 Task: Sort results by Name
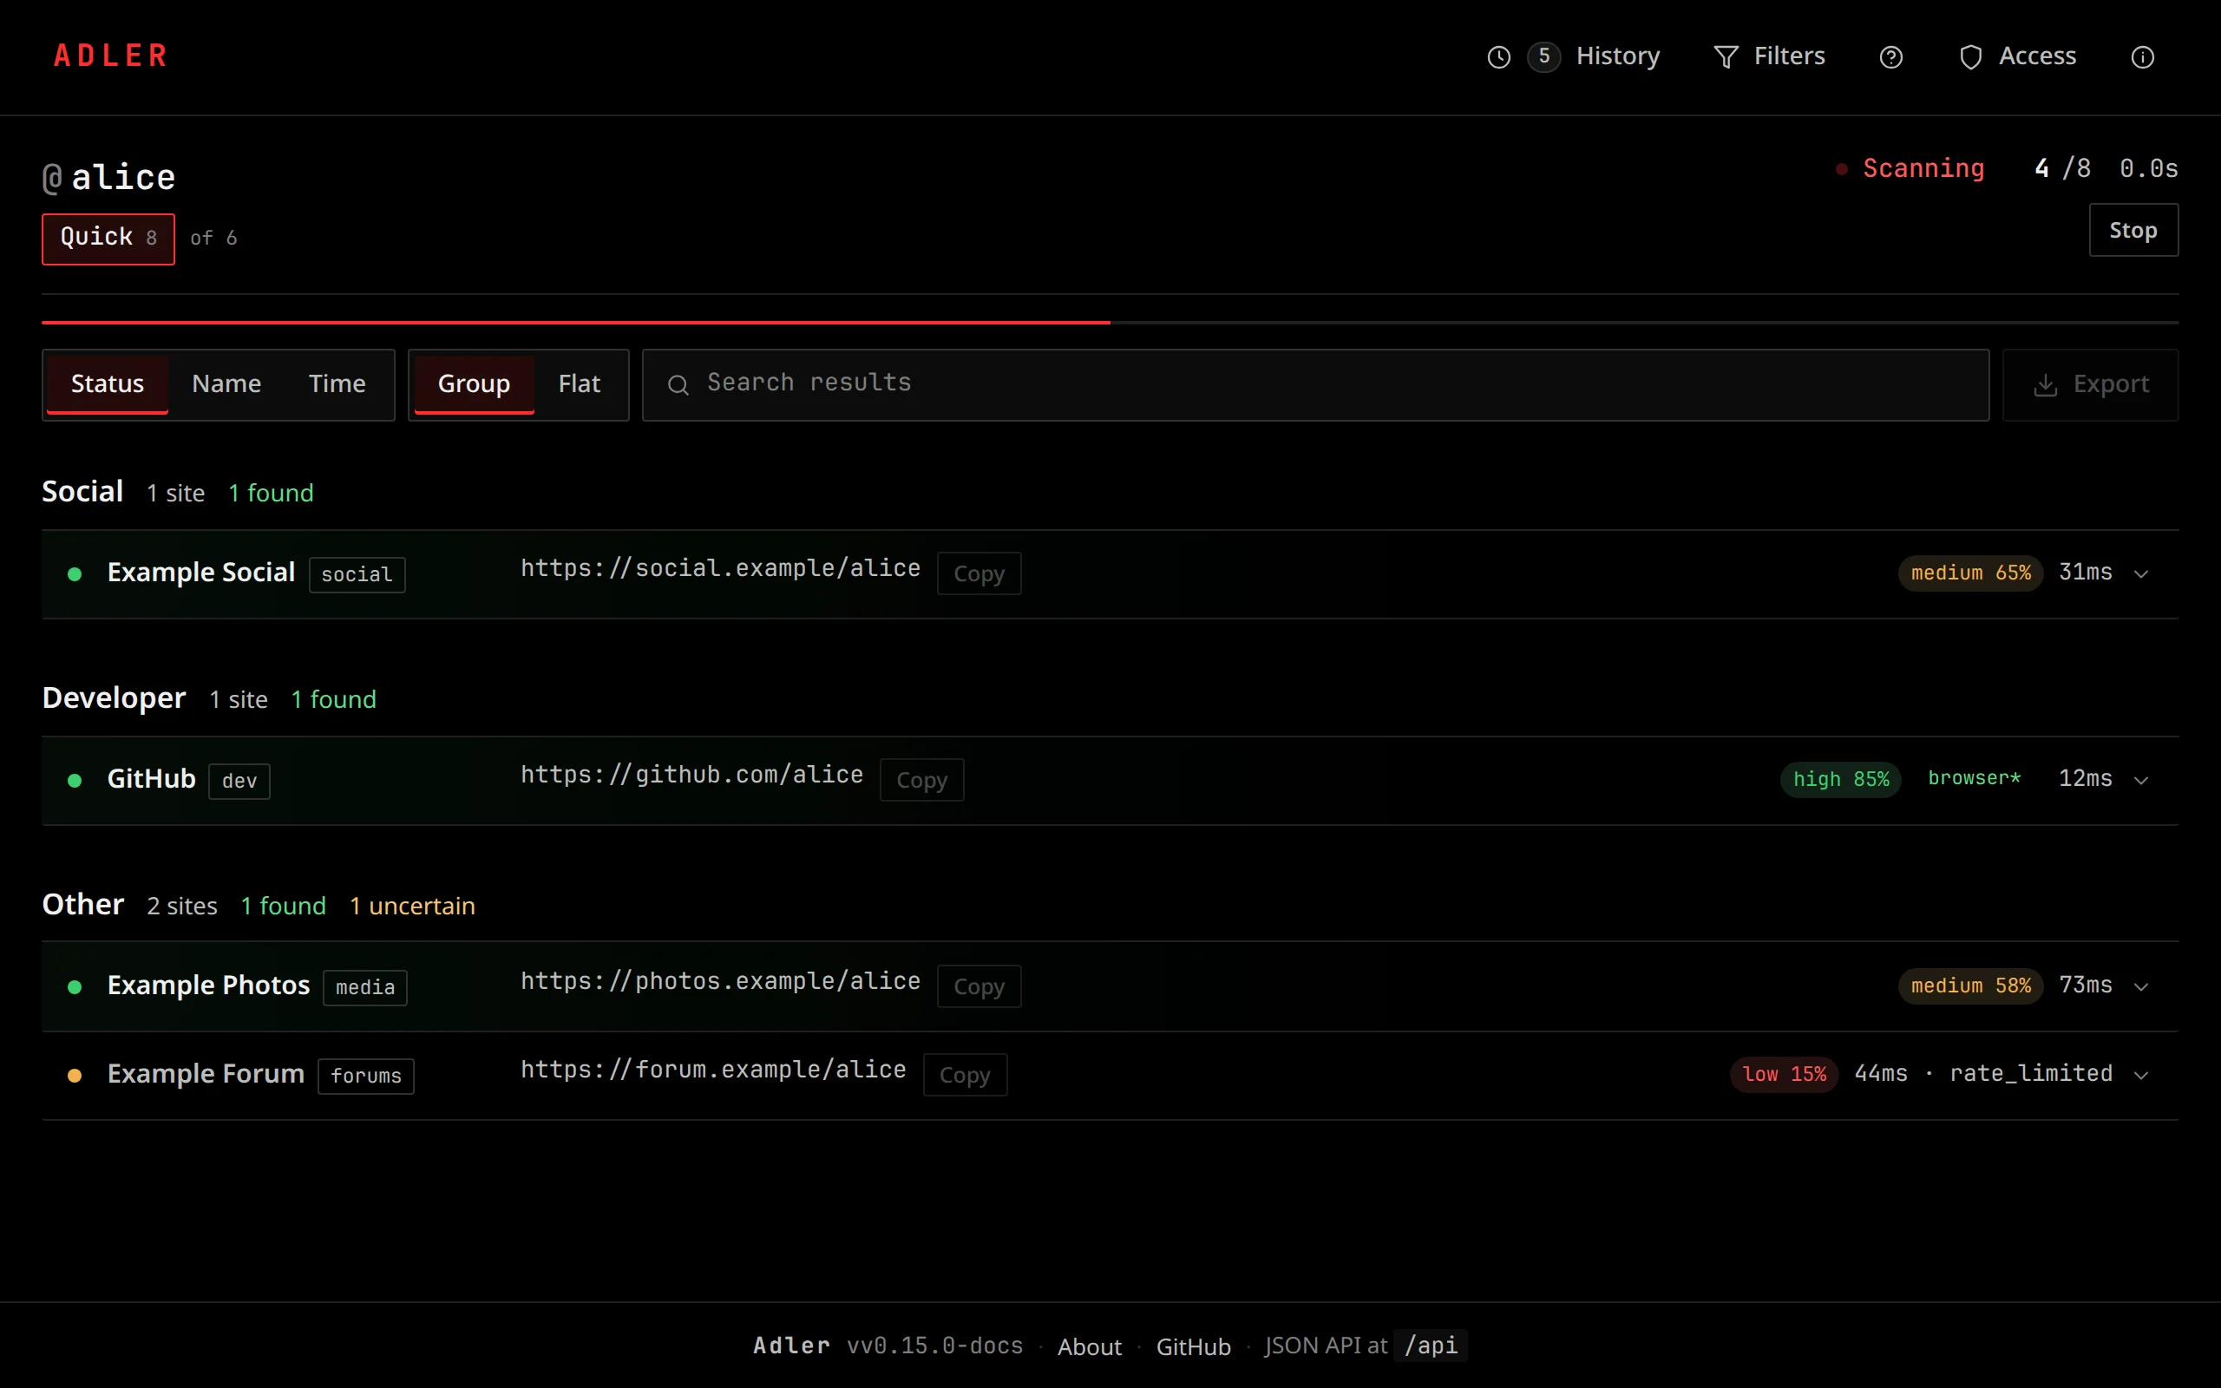pyautogui.click(x=226, y=383)
